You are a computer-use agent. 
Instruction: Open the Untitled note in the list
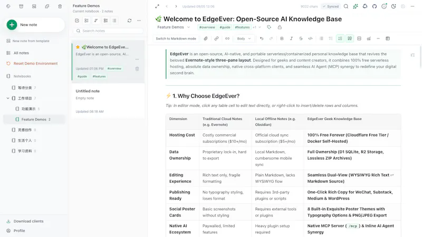(x=108, y=101)
